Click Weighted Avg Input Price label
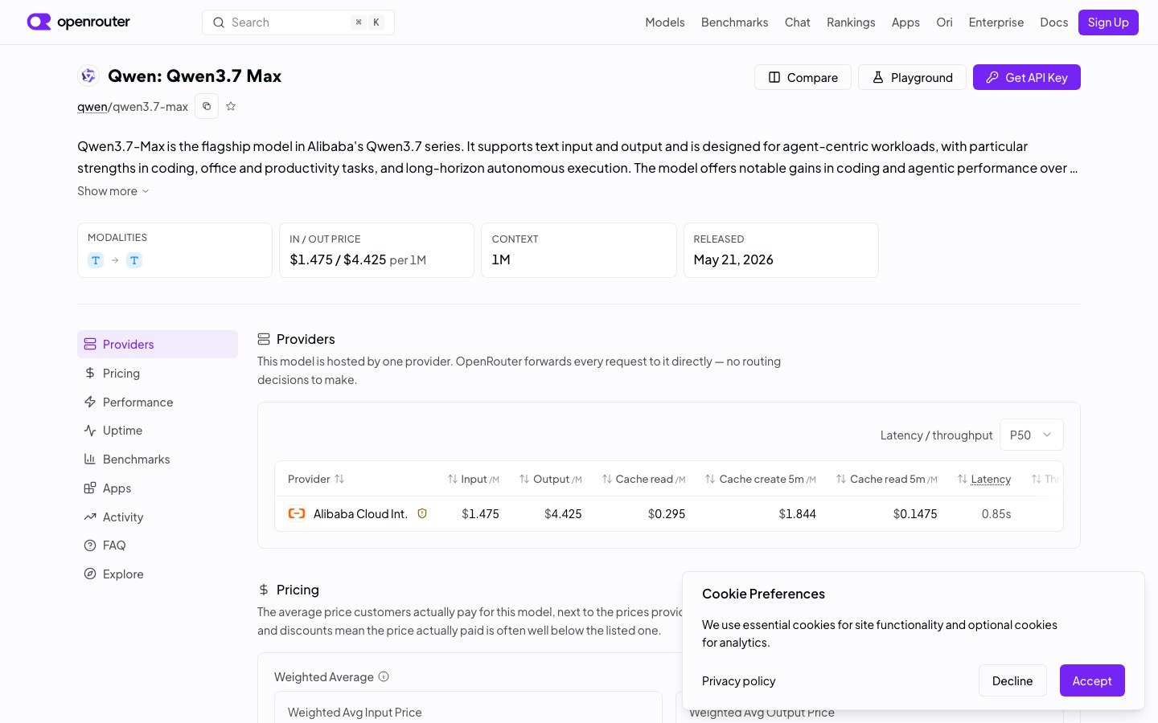Viewport: 1158px width, 723px height. pos(355,712)
